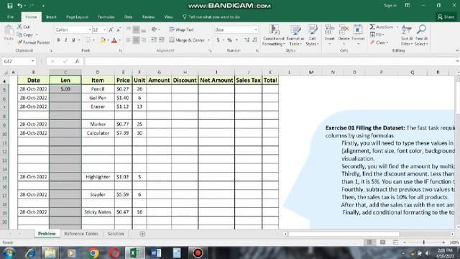The image size is (460, 259).
Task: Open the Name Box dropdown arrow
Action: tap(32, 61)
